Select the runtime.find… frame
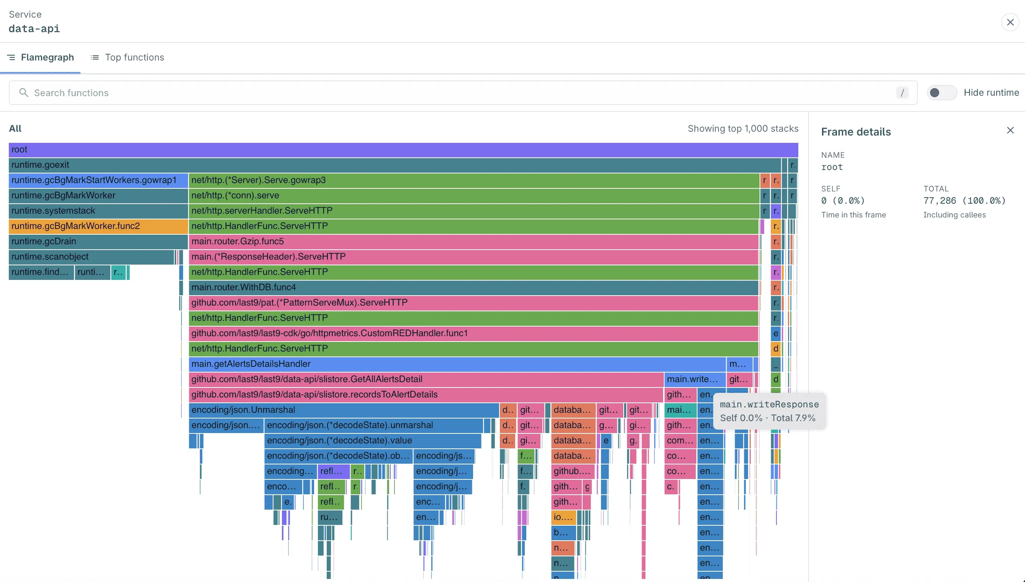 (41, 272)
